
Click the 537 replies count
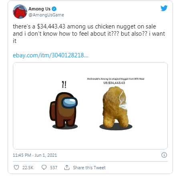(x=54, y=168)
